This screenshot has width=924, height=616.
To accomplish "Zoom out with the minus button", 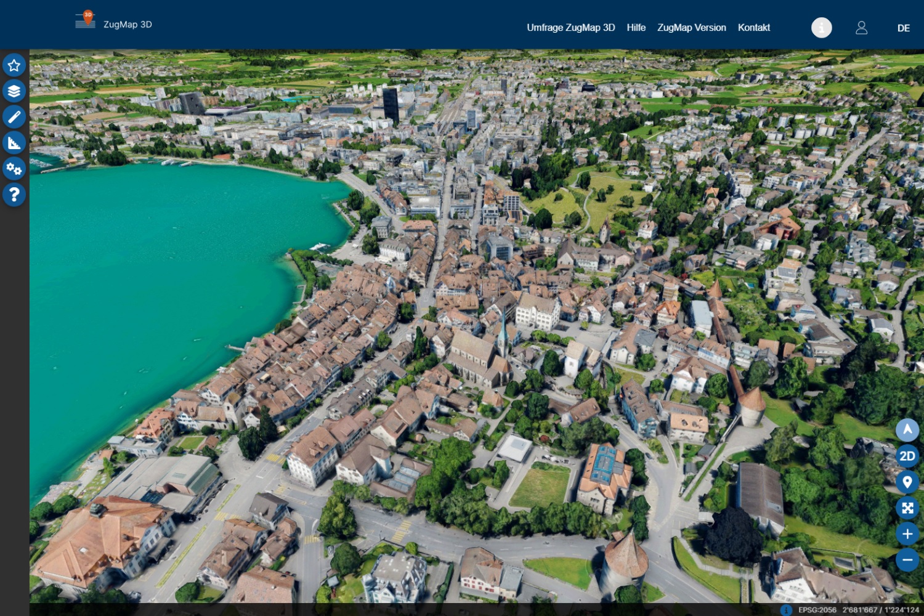I will coord(907,560).
